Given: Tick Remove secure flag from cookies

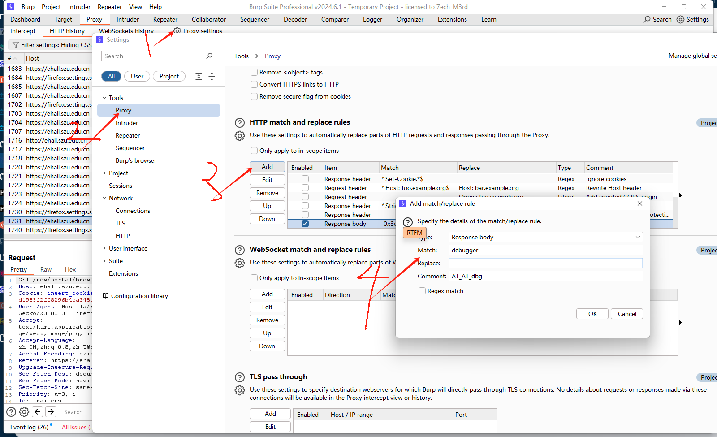Looking at the screenshot, I should [254, 96].
